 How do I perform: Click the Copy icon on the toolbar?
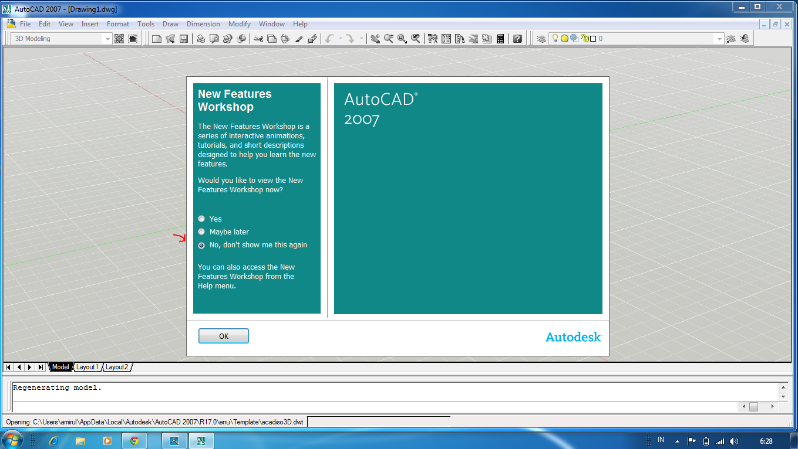pos(272,39)
